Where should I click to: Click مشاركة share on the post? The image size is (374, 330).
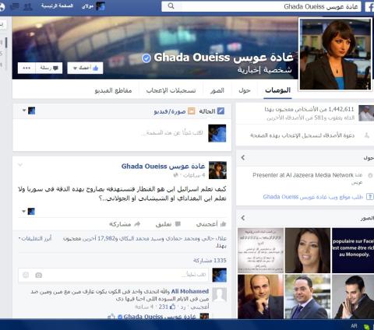coord(125,224)
